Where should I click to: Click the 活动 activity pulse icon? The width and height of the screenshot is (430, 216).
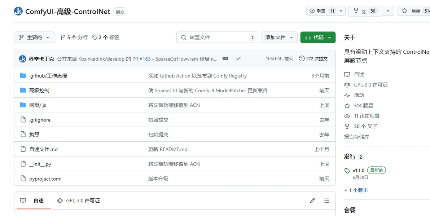pyautogui.click(x=347, y=95)
